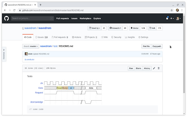This screenshot has width=187, height=117.
Task: Click the forks count 171
Action: (160, 28)
